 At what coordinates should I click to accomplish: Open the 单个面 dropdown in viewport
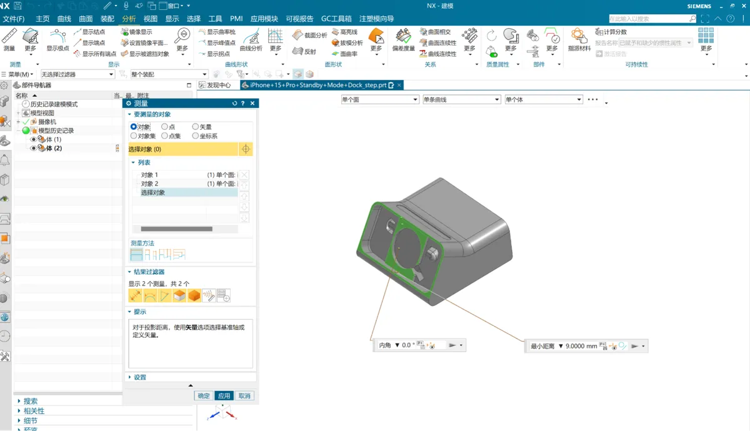tap(379, 99)
